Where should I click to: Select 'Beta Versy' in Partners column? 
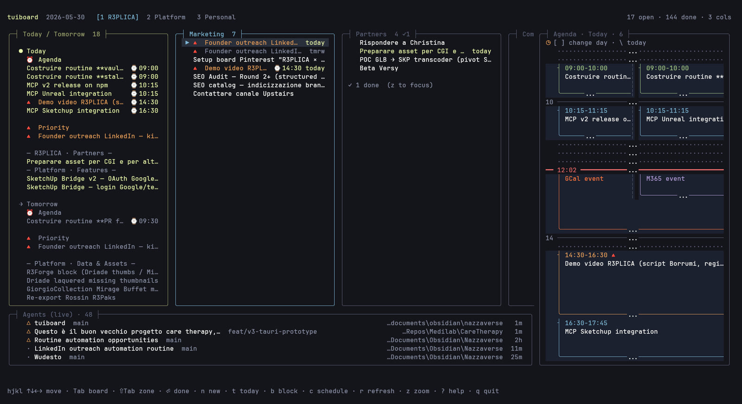(379, 68)
